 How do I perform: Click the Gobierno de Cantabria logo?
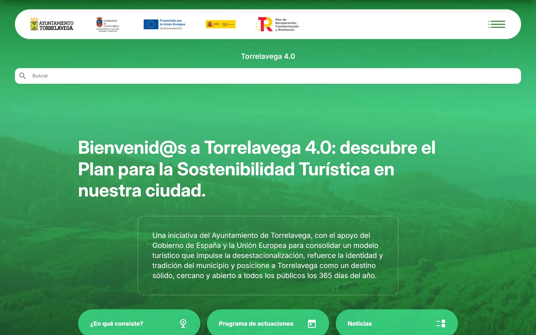[108, 24]
